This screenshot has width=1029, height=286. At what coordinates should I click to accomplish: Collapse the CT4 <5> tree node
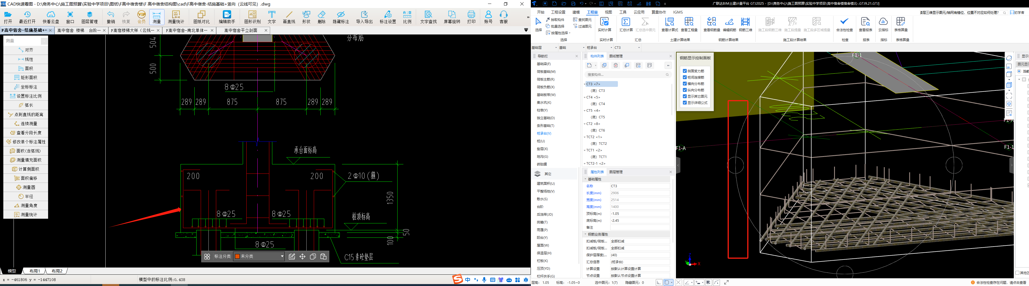[585, 97]
